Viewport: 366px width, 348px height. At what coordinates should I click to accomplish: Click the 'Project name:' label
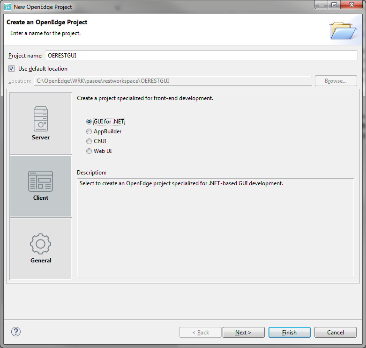click(x=25, y=56)
